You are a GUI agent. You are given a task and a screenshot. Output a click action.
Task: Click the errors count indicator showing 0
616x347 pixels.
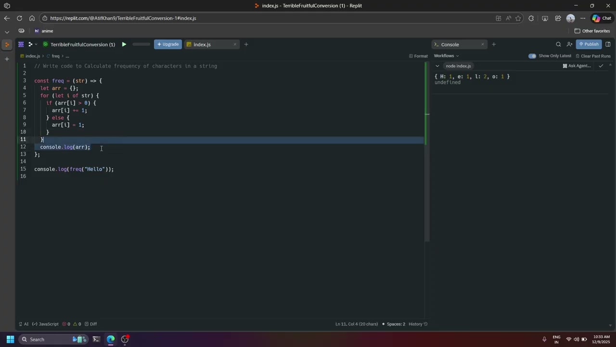click(66, 324)
